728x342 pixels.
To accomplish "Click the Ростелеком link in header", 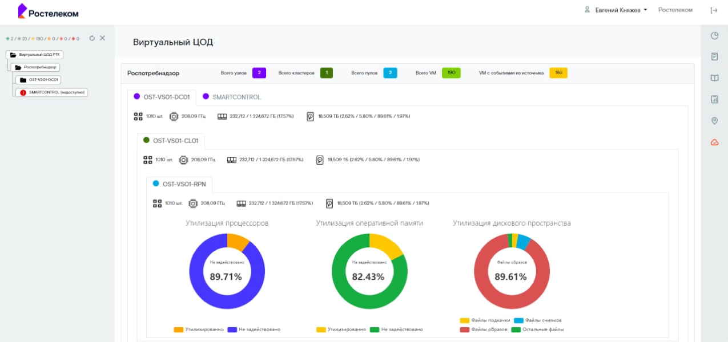I will (x=675, y=10).
